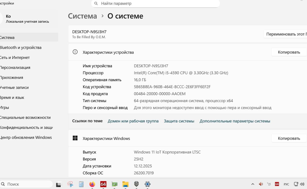307x189 pixels.
Task: Go to Центр обновления Windows
Action: click(x=26, y=138)
